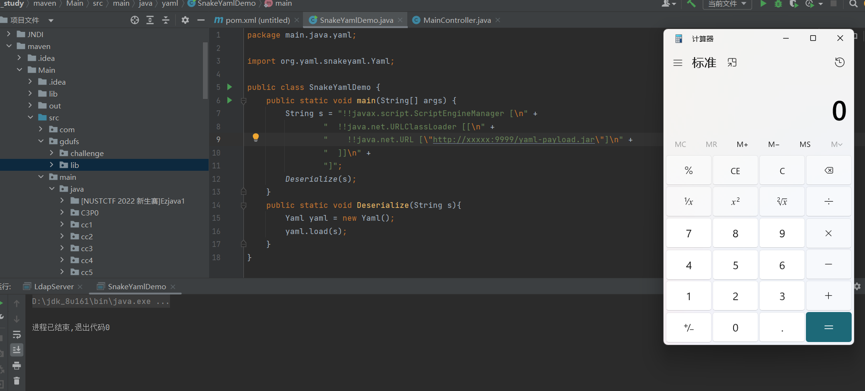Click the yellow lightbulb quick-fix icon
Image resolution: width=865 pixels, height=391 pixels.
tap(256, 138)
